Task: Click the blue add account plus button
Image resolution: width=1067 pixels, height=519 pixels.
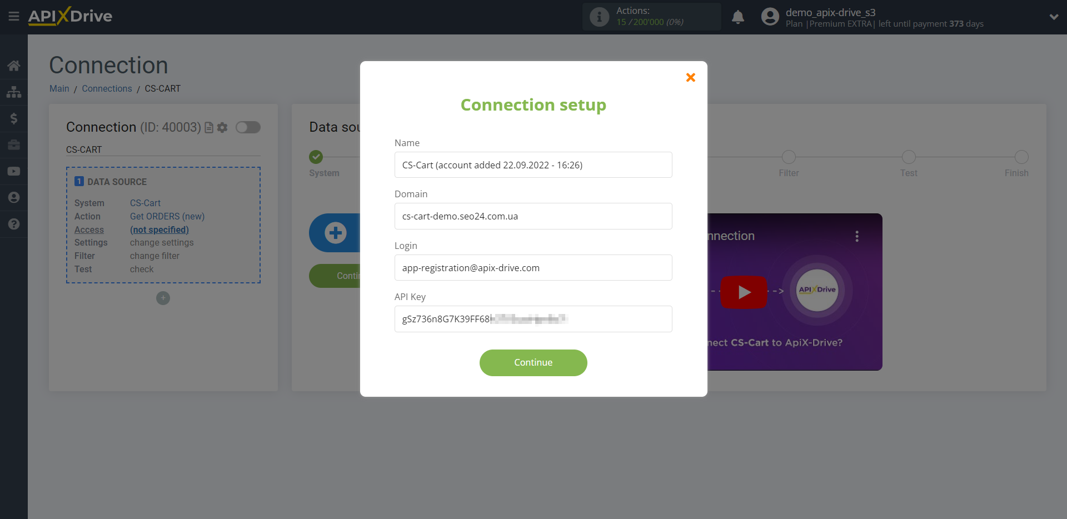Action: click(335, 233)
